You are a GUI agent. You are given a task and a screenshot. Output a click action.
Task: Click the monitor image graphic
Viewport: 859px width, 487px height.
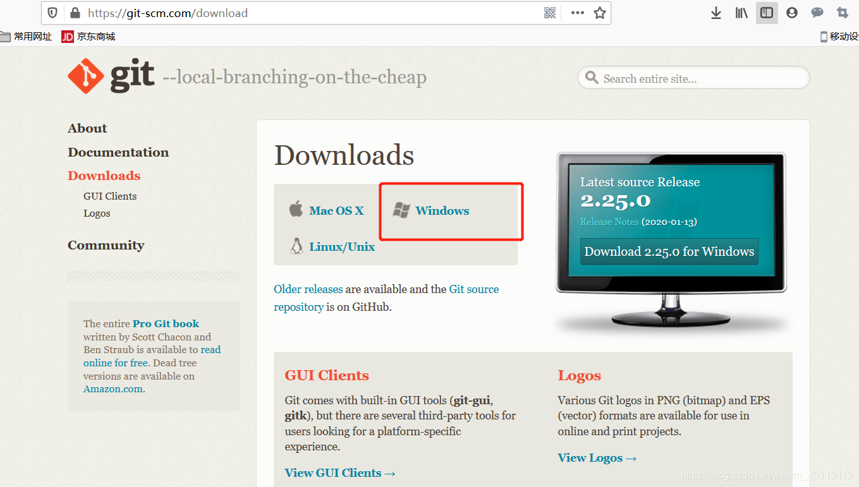[x=671, y=240]
